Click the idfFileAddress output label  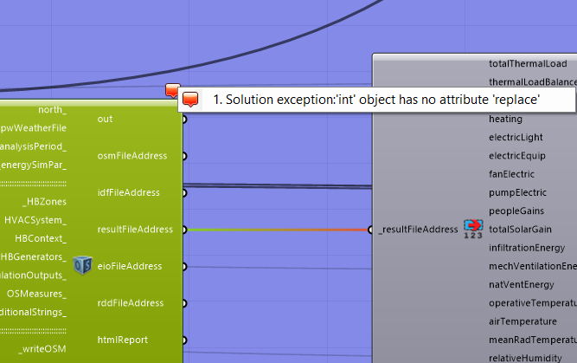coord(128,192)
